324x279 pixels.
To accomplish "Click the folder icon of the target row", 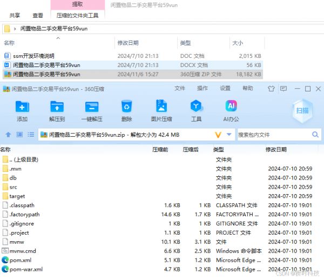I will (x=5, y=196).
